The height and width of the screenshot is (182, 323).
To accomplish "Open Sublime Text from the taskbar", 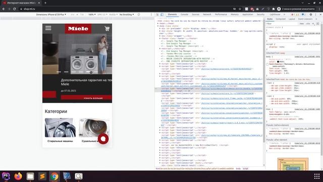I will click(42, 176).
